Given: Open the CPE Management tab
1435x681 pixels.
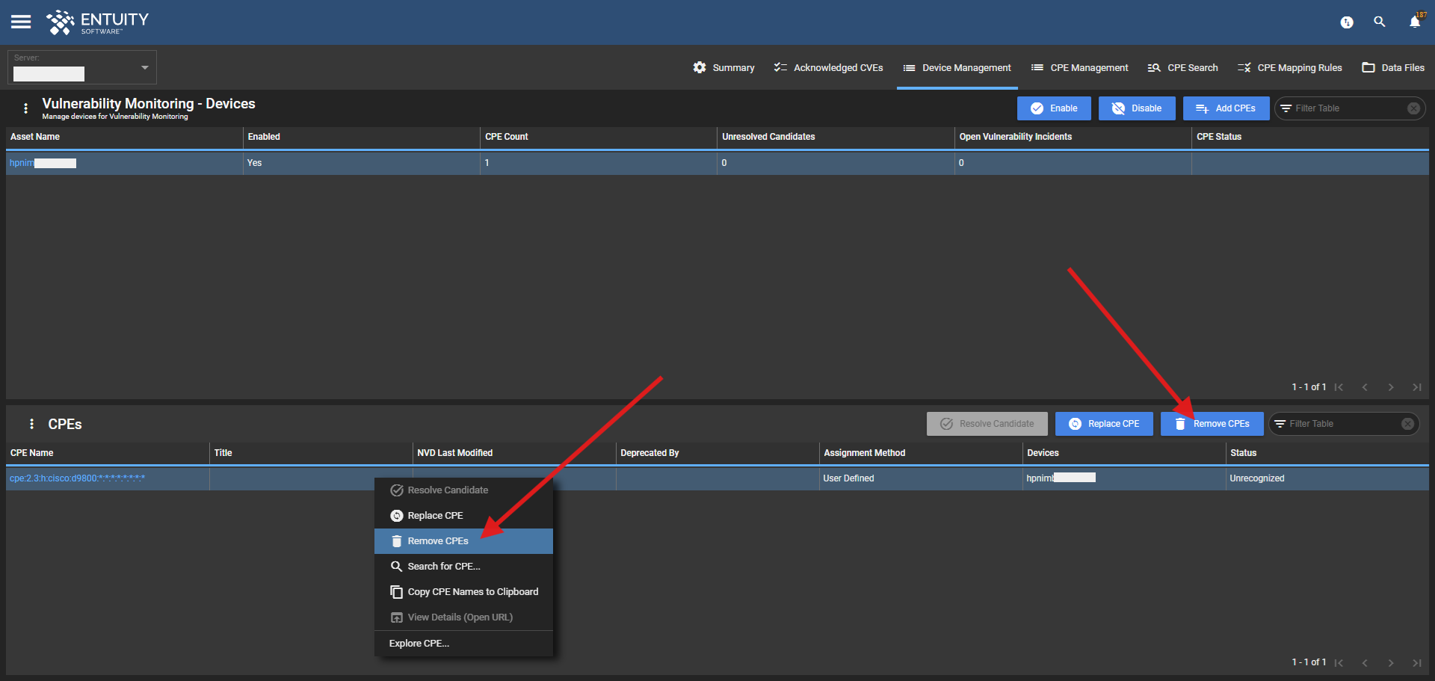Looking at the screenshot, I should 1079,67.
